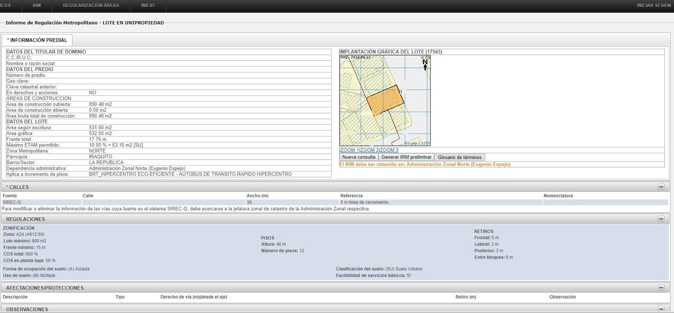674x313 pixels.
Task: Open the ICUS menu item
Action: click(x=5, y=5)
